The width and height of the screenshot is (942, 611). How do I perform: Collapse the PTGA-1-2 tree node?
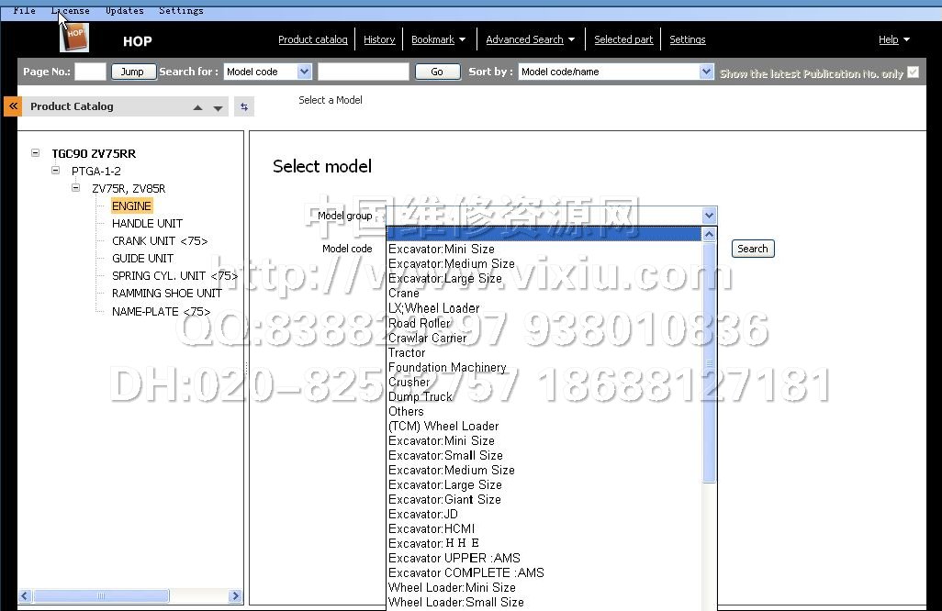(x=55, y=171)
